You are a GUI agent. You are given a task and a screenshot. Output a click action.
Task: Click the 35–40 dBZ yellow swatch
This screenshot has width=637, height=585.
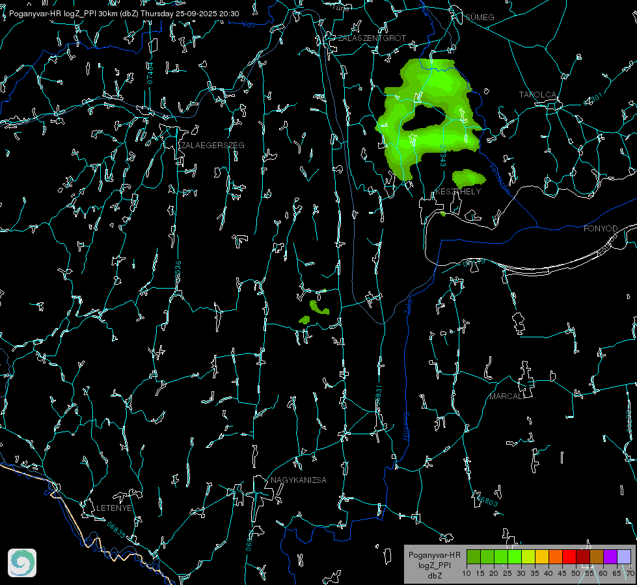(542, 556)
